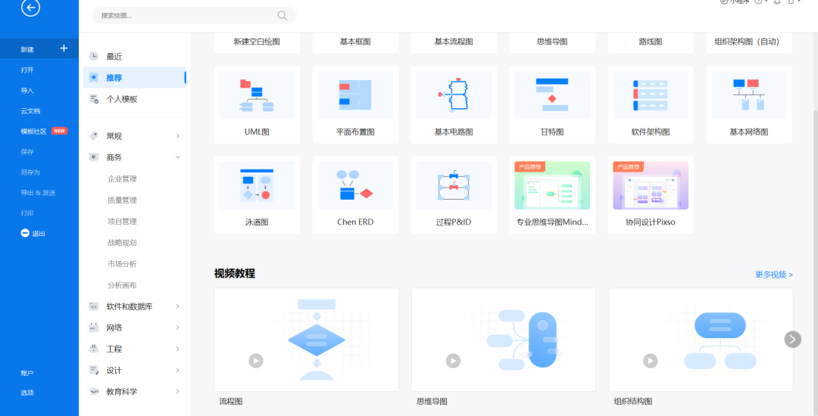The image size is (818, 416).
Task: Click the search magnifier icon
Action: (283, 16)
